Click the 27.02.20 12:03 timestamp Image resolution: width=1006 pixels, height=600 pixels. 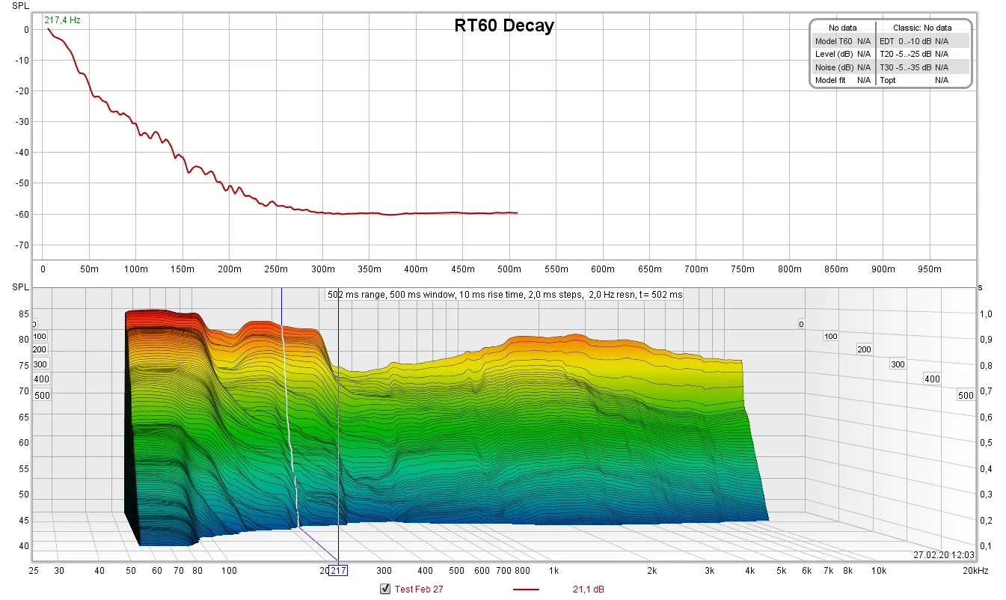point(944,554)
